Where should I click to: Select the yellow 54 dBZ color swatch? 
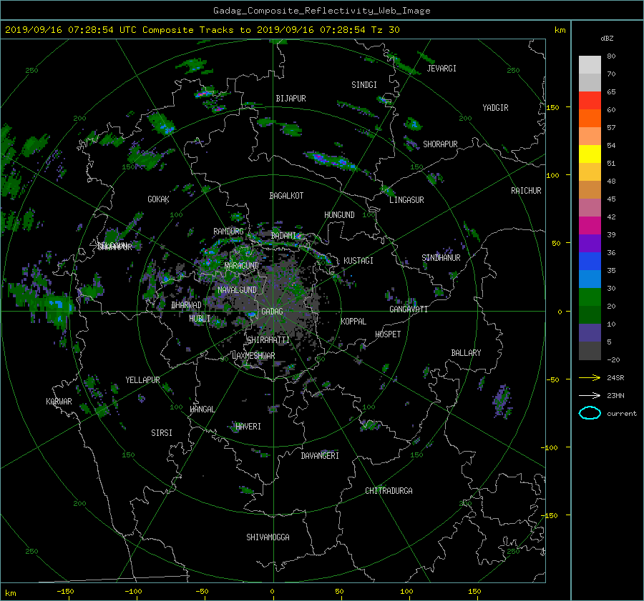[x=590, y=154]
